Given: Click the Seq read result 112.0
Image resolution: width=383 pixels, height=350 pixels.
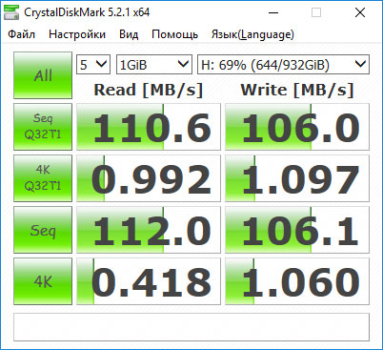Looking at the screenshot, I should point(149,230).
